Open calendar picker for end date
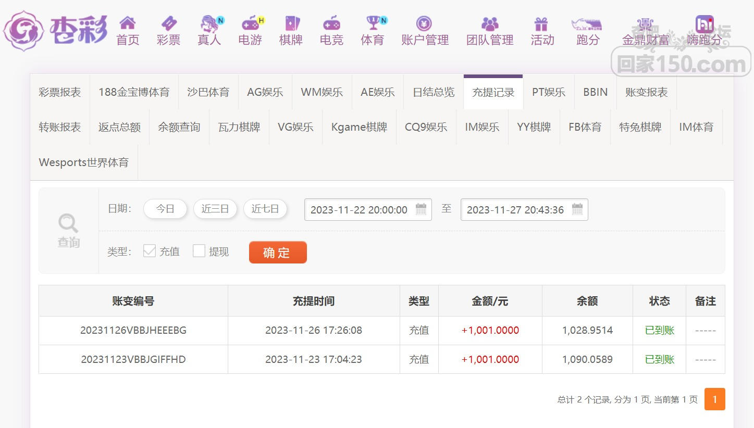Screen dimensions: 754x428 (x=577, y=209)
